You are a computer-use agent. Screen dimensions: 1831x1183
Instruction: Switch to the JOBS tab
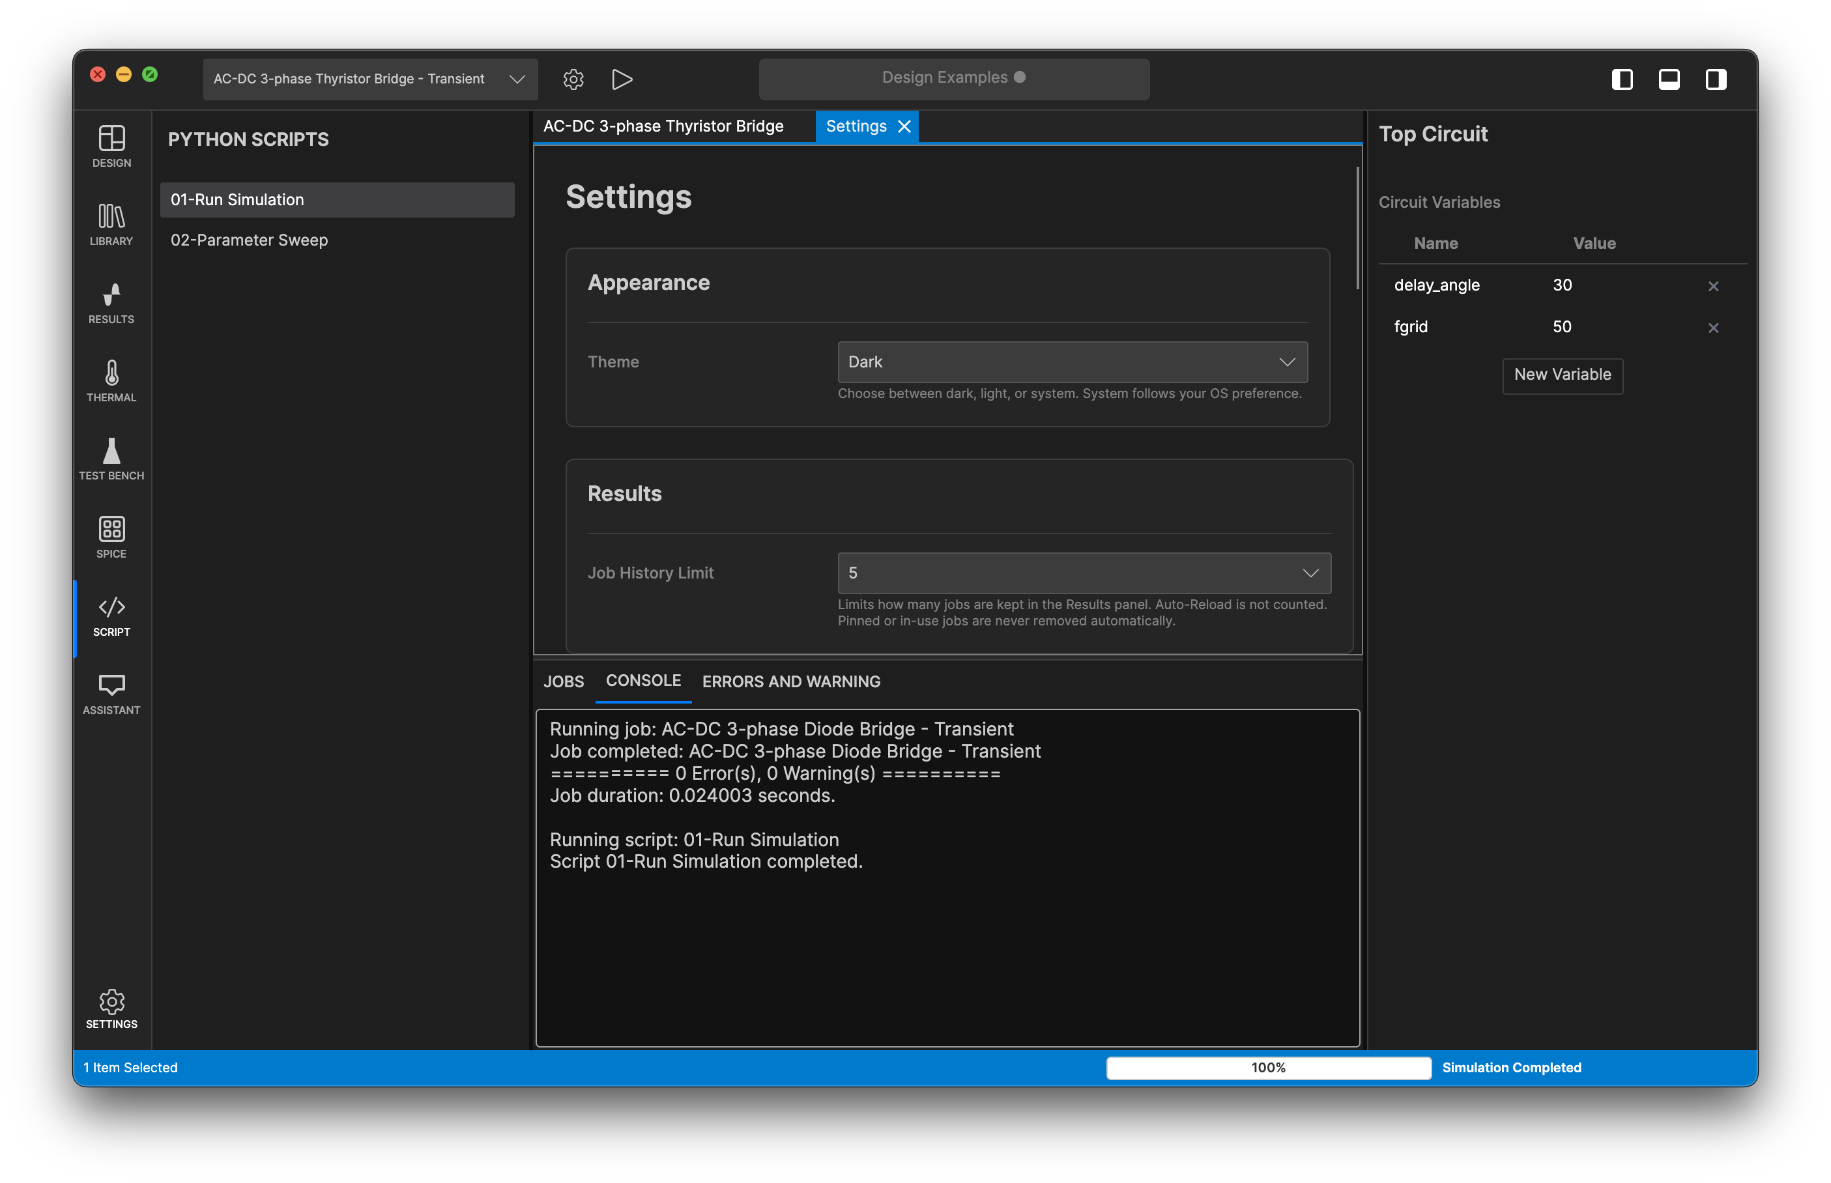coord(563,681)
